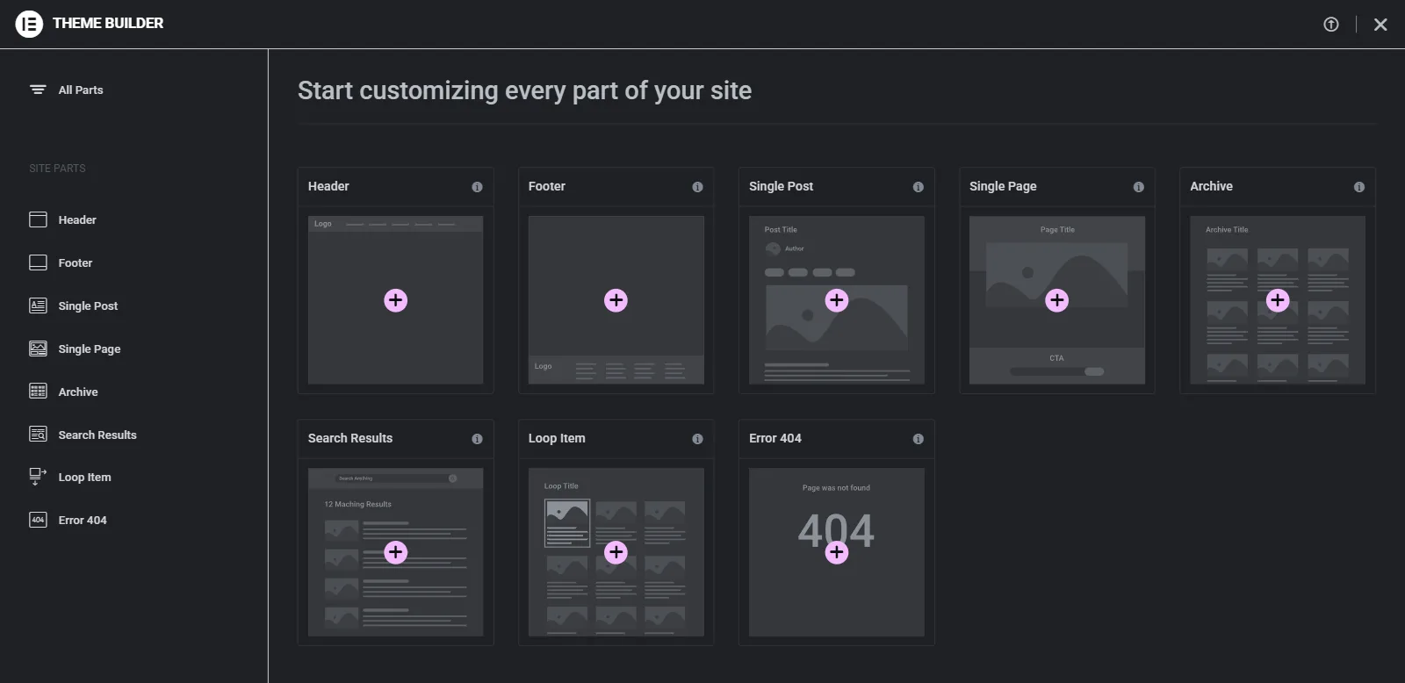Open Header in Site Parts list

(x=77, y=219)
